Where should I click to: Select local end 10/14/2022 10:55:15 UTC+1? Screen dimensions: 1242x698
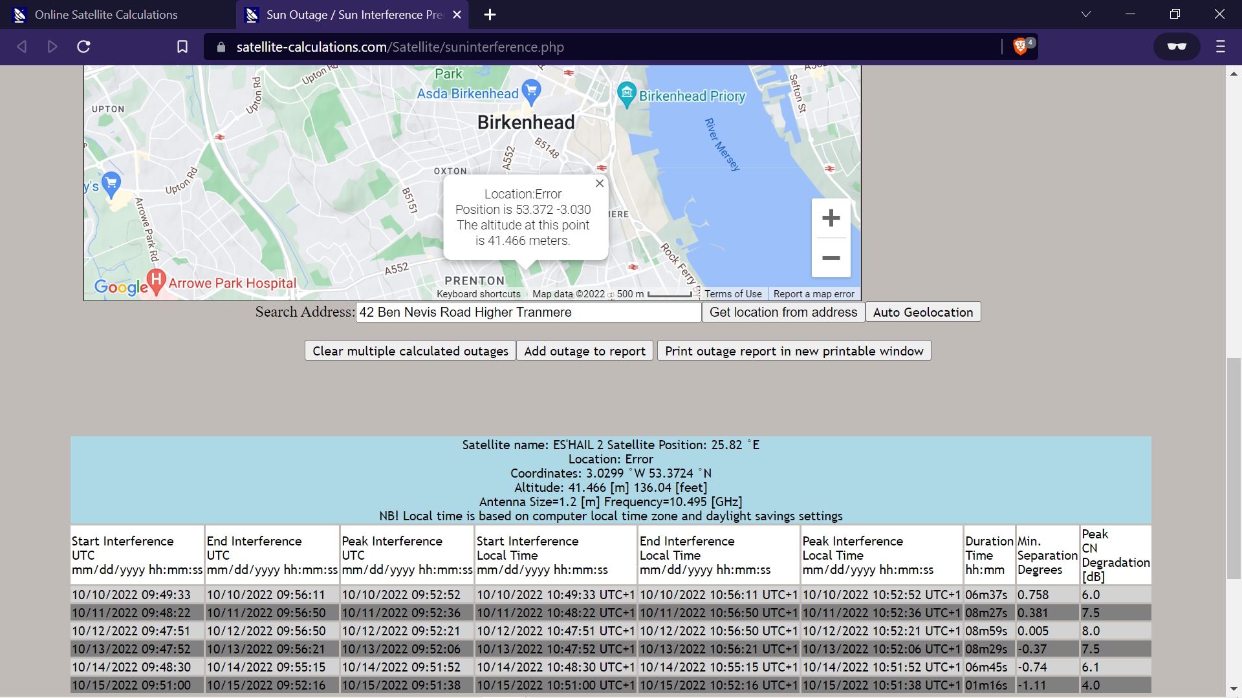click(x=719, y=667)
